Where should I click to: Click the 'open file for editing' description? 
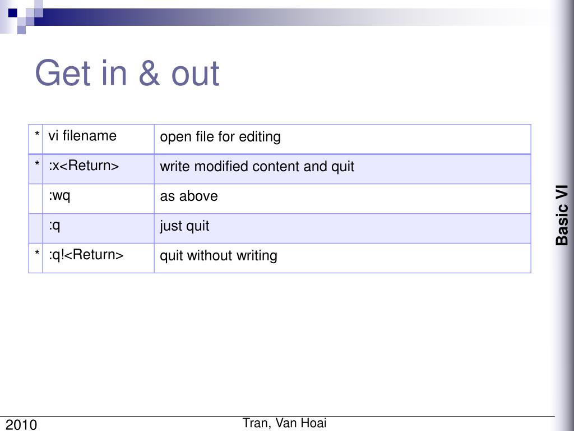[x=220, y=137]
